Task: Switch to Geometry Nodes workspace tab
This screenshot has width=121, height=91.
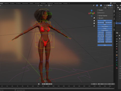Action: [x=58, y=4]
